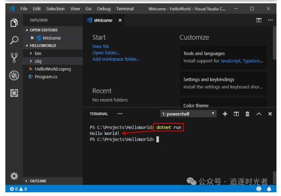Open notifications bell in status bar
The image size is (281, 196).
[x=269, y=189]
